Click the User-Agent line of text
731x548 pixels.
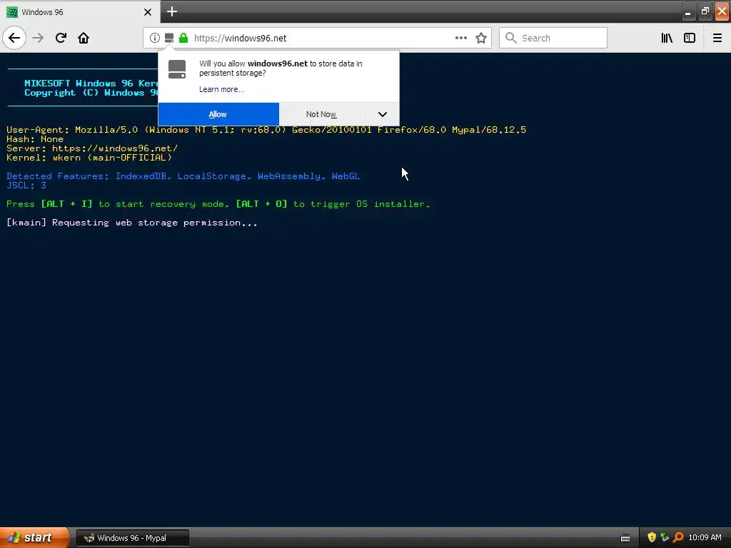point(266,130)
